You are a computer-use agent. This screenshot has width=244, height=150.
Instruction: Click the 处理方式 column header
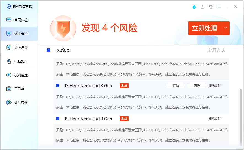pos(217,50)
